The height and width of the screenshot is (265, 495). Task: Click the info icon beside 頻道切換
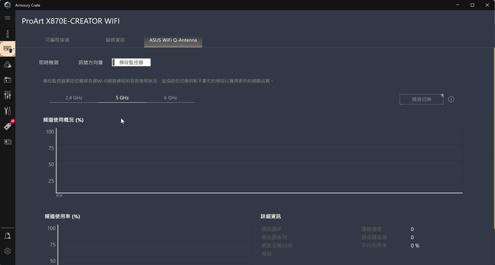point(451,100)
